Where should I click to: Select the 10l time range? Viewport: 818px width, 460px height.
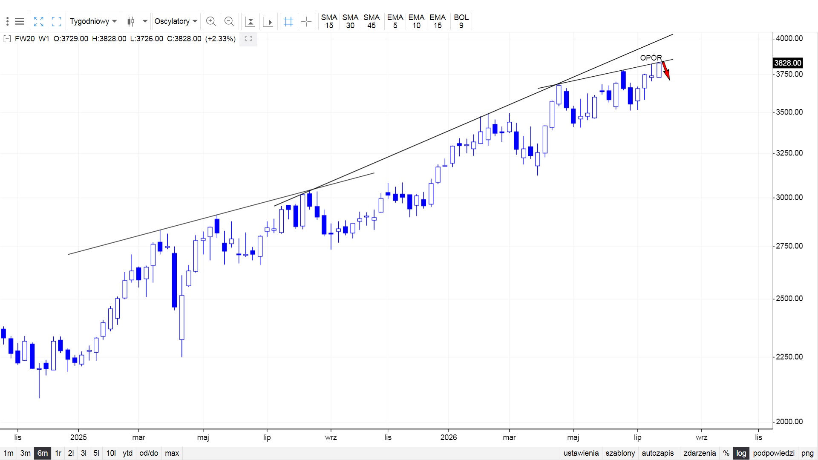(111, 453)
